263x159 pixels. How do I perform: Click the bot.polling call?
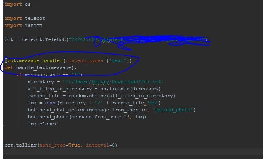pyautogui.click(x=20, y=145)
